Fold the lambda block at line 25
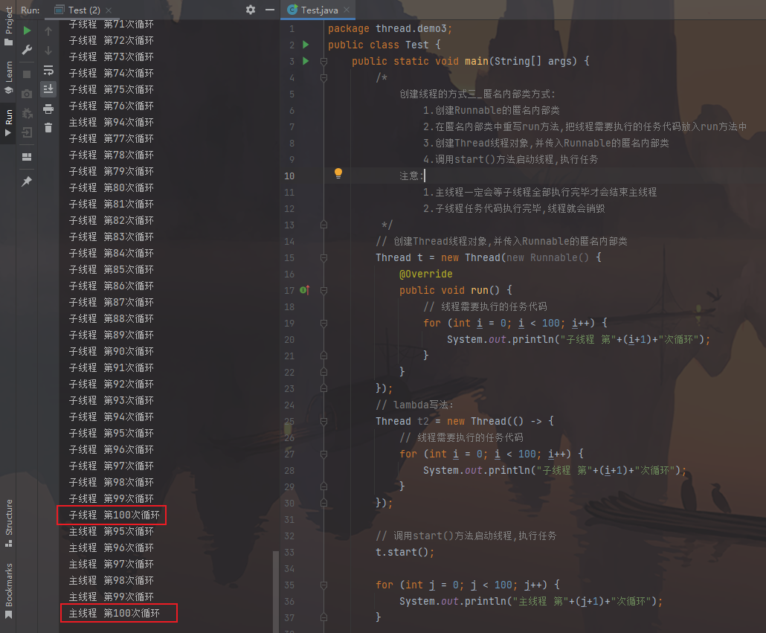 pyautogui.click(x=324, y=421)
